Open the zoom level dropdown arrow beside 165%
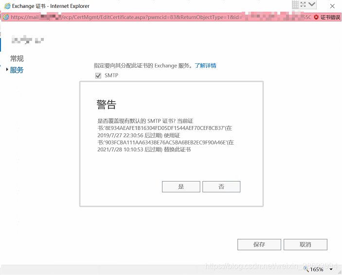The image size is (342, 275). (x=331, y=269)
